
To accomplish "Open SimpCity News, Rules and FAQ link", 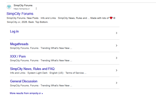I will (32, 69).
